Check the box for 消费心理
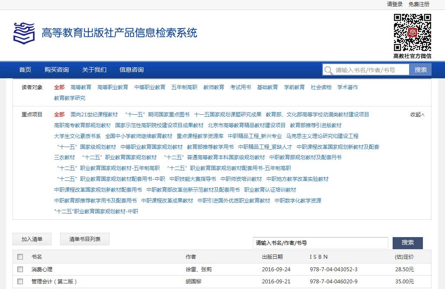The width and height of the screenshot is (445, 289). coord(20,269)
